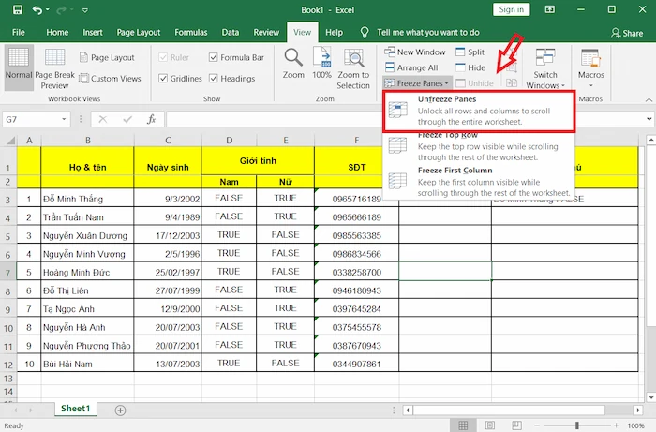The height and width of the screenshot is (432, 656).
Task: Select row 7 header
Action: [x=7, y=273]
